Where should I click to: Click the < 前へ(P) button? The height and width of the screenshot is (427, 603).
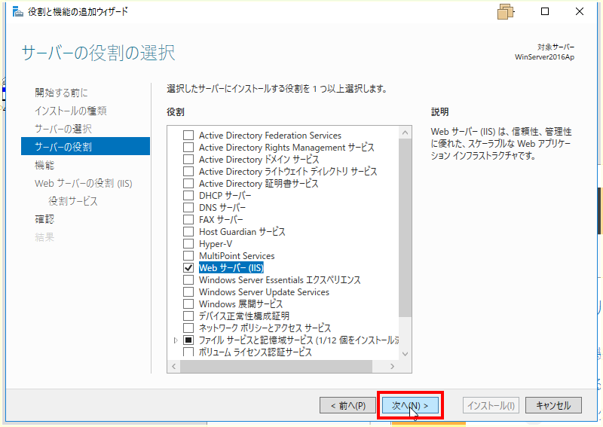pos(347,405)
